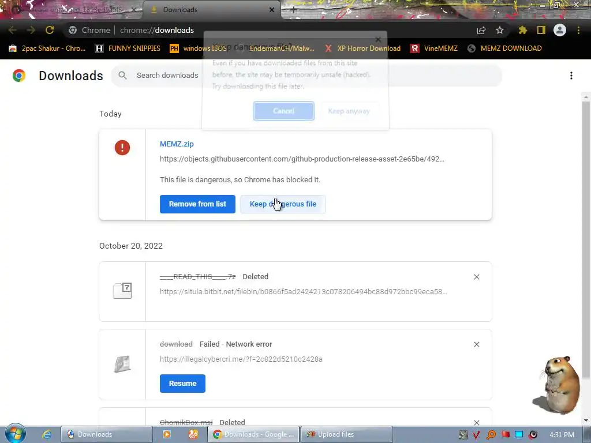
Task: Open windows ISOS bookmark
Action: 199,48
